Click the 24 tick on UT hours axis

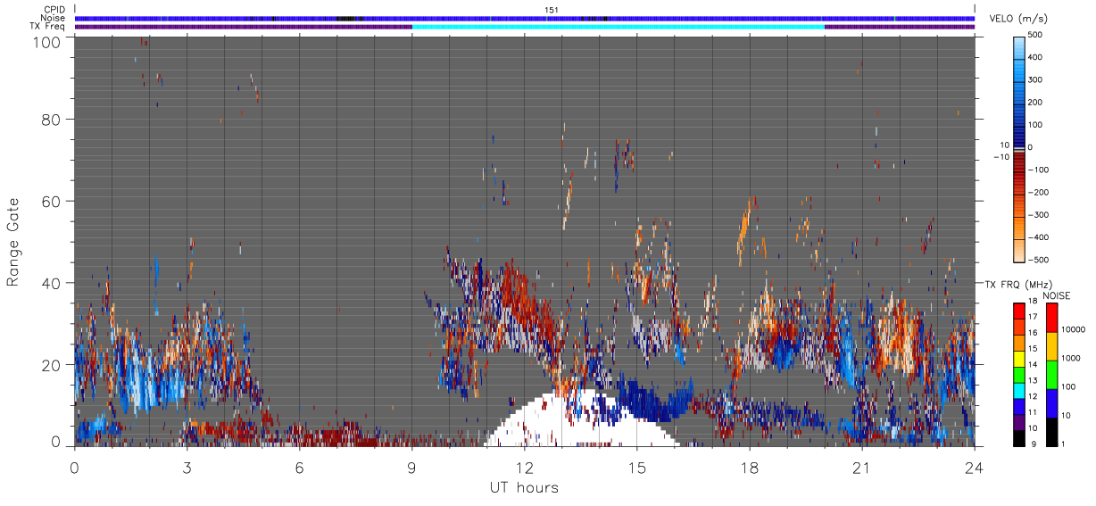[x=974, y=468]
